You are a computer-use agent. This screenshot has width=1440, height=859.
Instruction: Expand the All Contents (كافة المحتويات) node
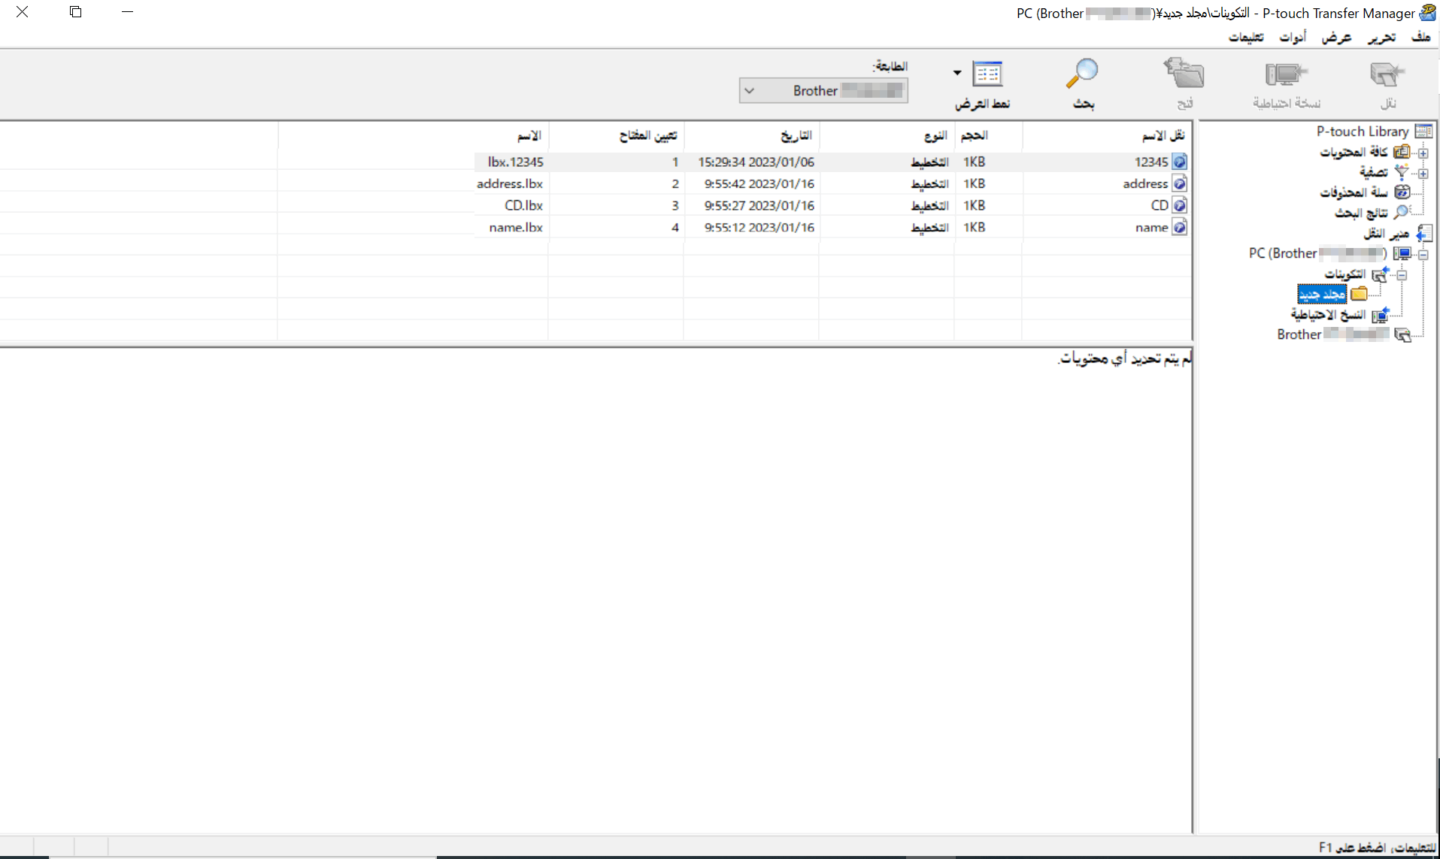[x=1423, y=153]
